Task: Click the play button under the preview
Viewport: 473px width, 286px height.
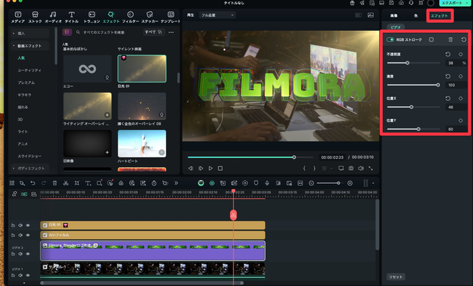Action: pyautogui.click(x=210, y=168)
